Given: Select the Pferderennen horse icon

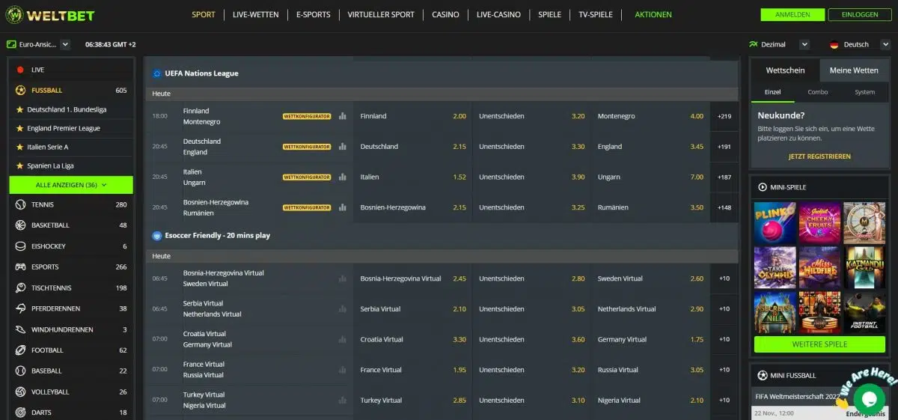Looking at the screenshot, I should pos(20,308).
